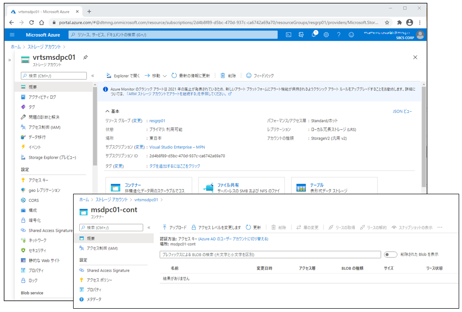Viewport: 462px width, 312px height.
Task: Open ファイル共有 tile
Action: pos(242,186)
